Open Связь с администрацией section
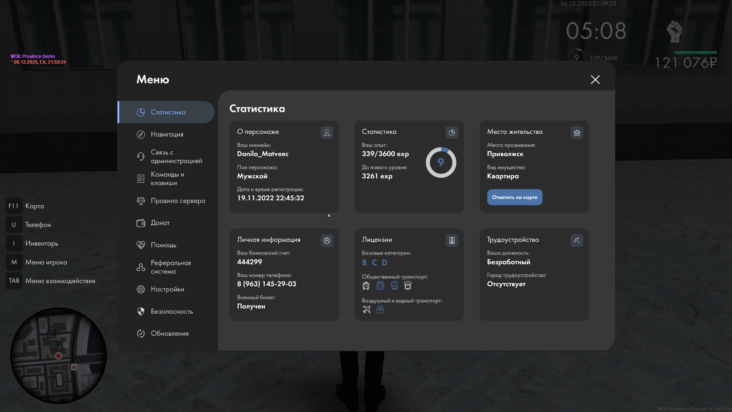The height and width of the screenshot is (412, 732). pyautogui.click(x=176, y=156)
